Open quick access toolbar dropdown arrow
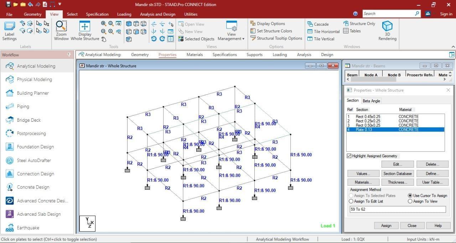 point(59,4)
